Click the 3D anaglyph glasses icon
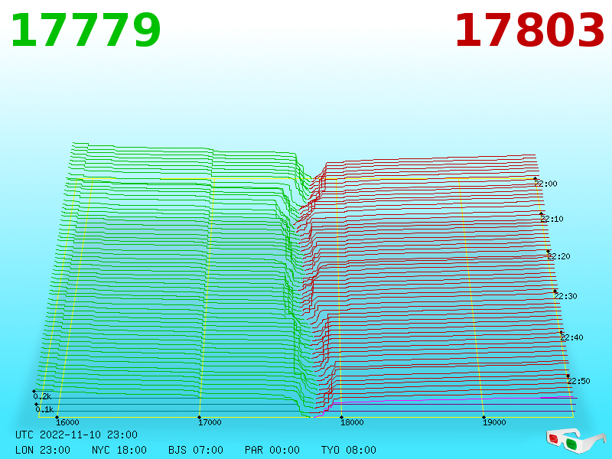 tap(576, 441)
